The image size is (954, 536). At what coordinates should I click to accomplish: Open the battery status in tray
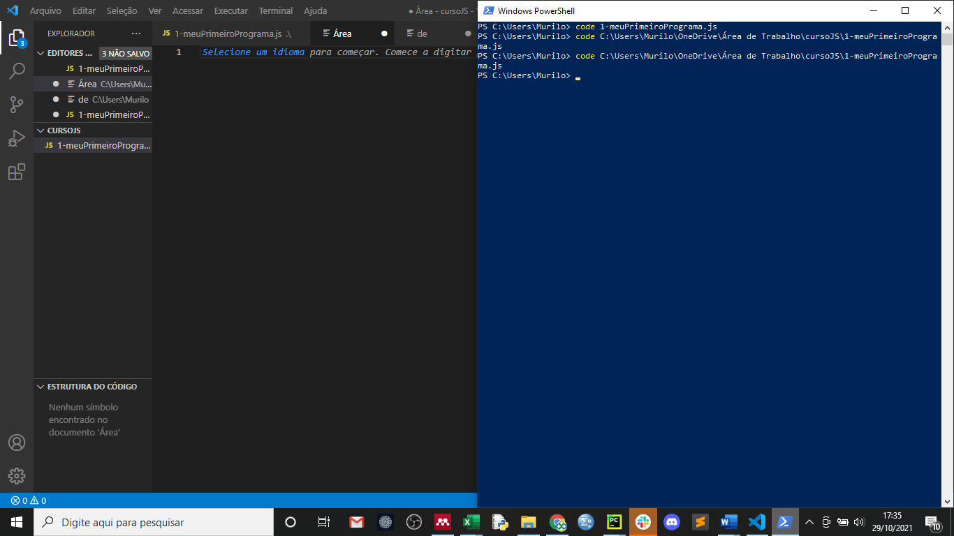pyautogui.click(x=842, y=522)
